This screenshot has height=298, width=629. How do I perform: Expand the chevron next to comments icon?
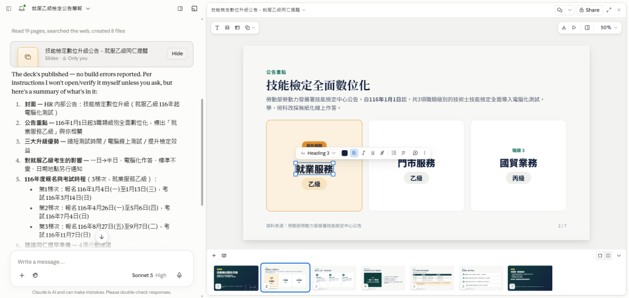[x=570, y=10]
